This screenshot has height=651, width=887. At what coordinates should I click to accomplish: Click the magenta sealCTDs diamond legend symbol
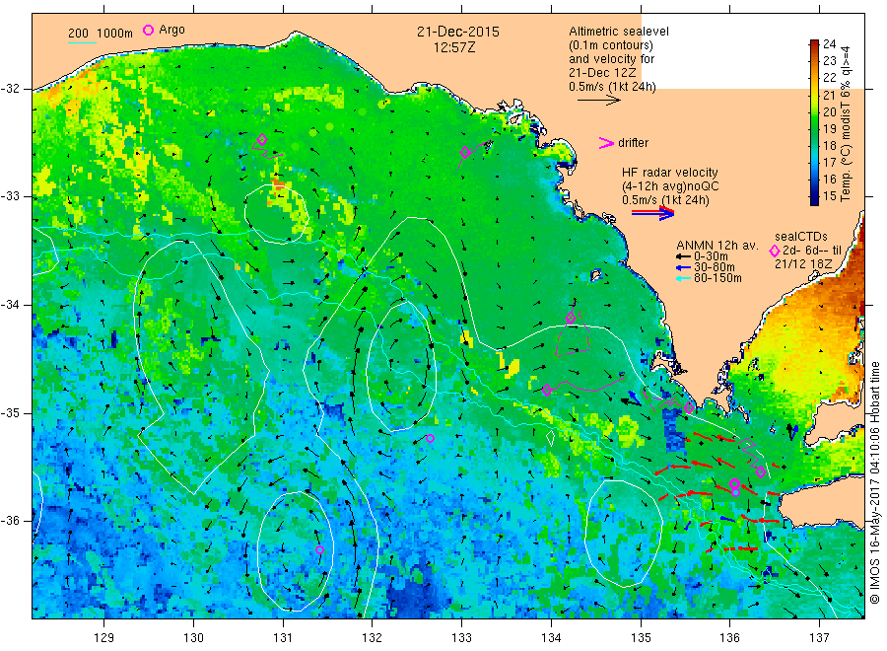click(775, 252)
